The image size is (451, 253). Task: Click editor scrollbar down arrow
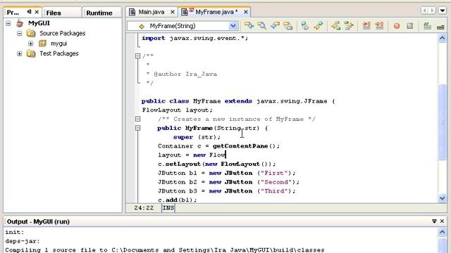443,198
